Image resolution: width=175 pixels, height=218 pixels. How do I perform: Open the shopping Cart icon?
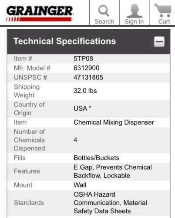163,10
